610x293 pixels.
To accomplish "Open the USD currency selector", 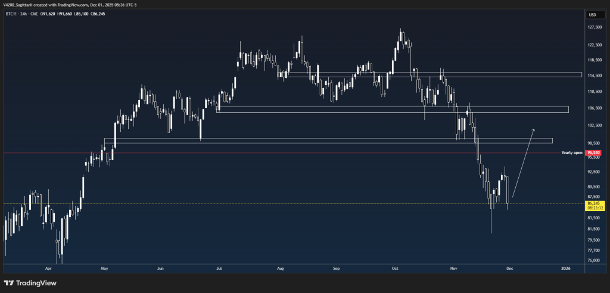I will [x=592, y=15].
